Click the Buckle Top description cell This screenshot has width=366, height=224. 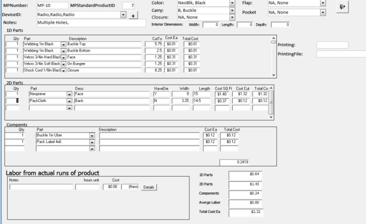[104, 44]
